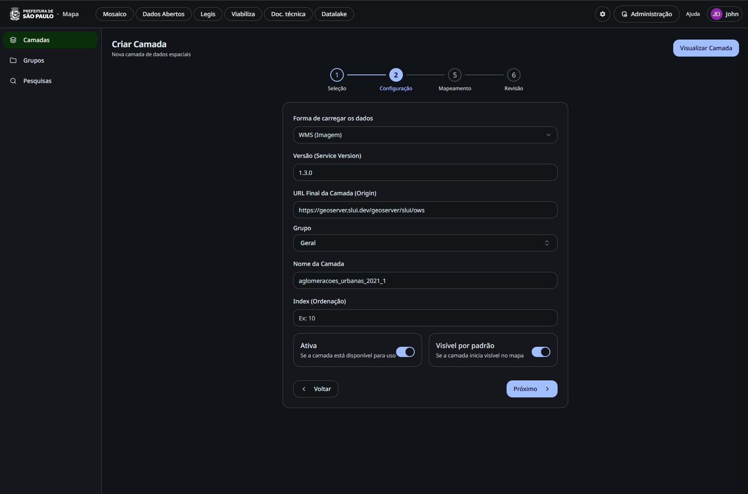Screen dimensions: 748x494
Task: Jump to step 5 Mapeamento circle
Action: click(x=455, y=75)
